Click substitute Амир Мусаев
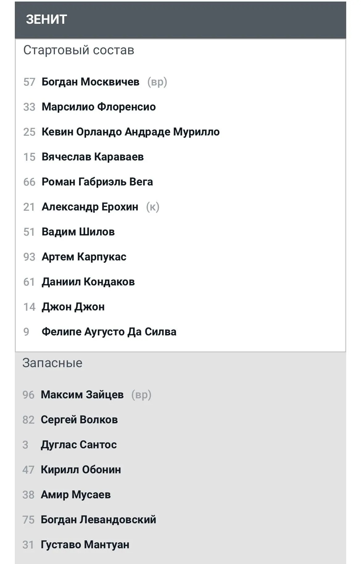Image resolution: width=361 pixels, height=564 pixels. (x=76, y=495)
